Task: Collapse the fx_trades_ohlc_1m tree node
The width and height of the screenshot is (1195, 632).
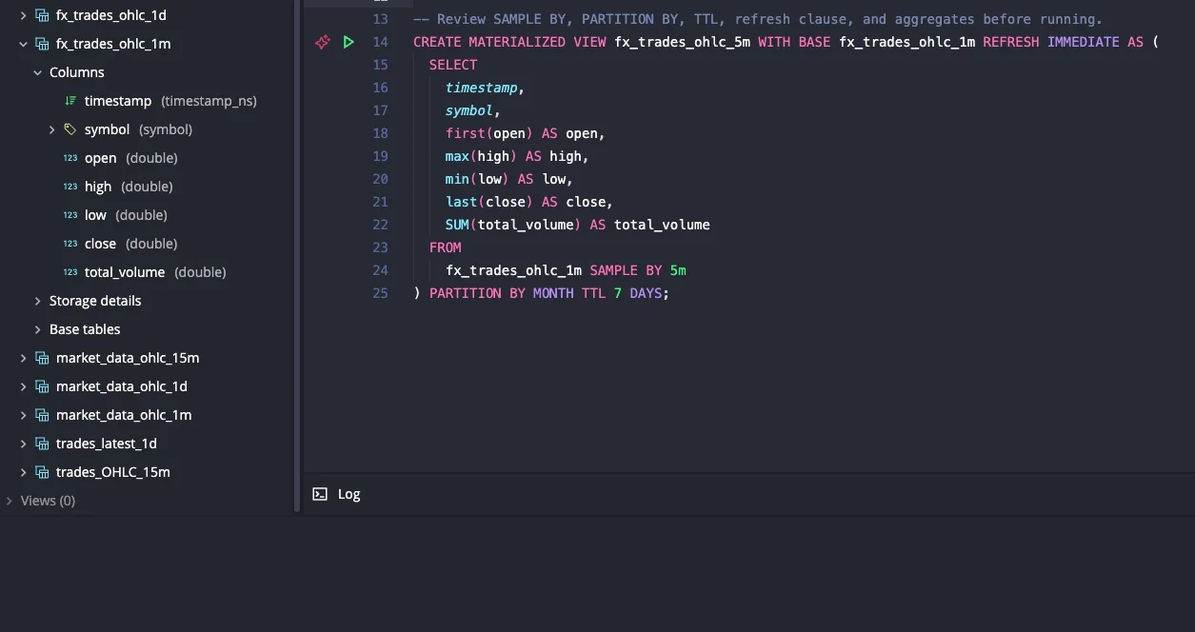Action: [x=24, y=44]
